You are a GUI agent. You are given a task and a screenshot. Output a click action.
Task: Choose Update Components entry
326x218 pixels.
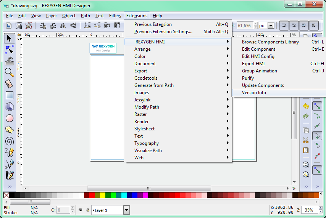(x=279, y=85)
